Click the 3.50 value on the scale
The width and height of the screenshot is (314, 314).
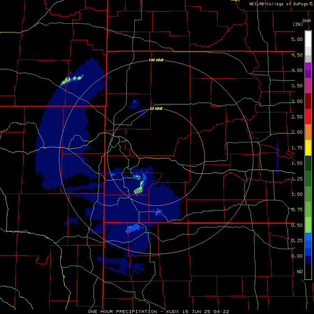[297, 86]
